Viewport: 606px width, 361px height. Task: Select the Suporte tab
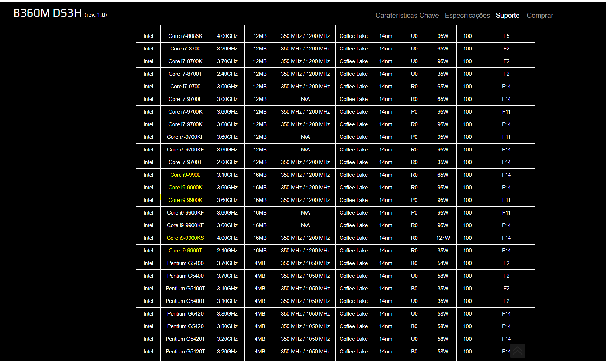point(508,16)
